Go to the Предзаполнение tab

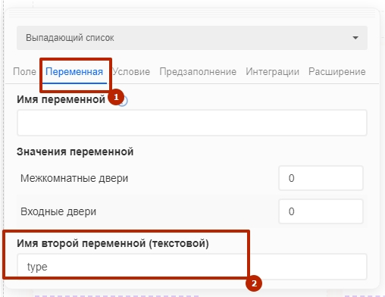[198, 72]
